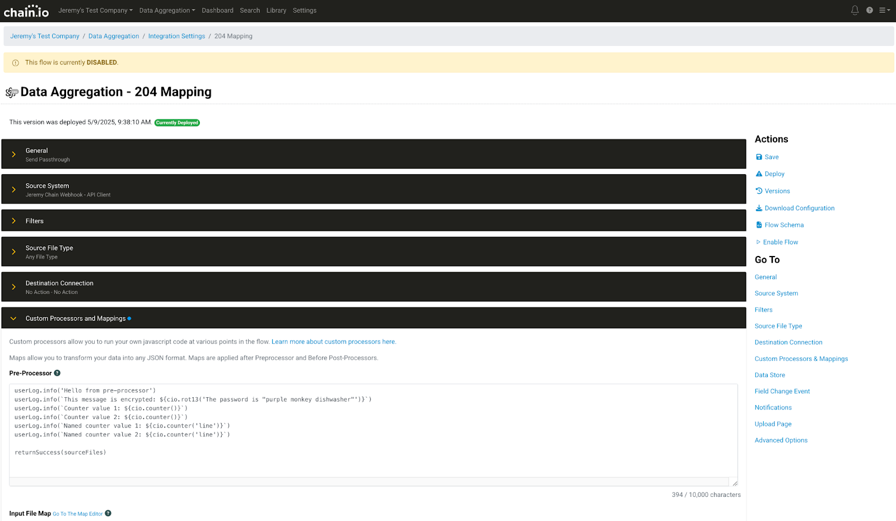The image size is (896, 521).
Task: Click the Flow Schema document icon
Action: (x=759, y=225)
